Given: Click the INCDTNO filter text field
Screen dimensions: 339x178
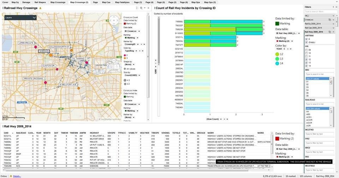Looking at the screenshot, I should (x=320, y=134).
